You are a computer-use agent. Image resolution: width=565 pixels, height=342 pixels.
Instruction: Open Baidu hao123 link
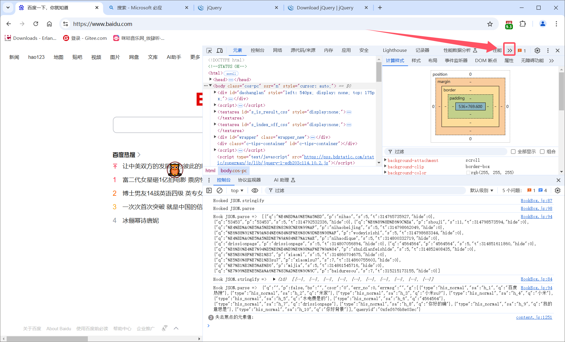[36, 57]
